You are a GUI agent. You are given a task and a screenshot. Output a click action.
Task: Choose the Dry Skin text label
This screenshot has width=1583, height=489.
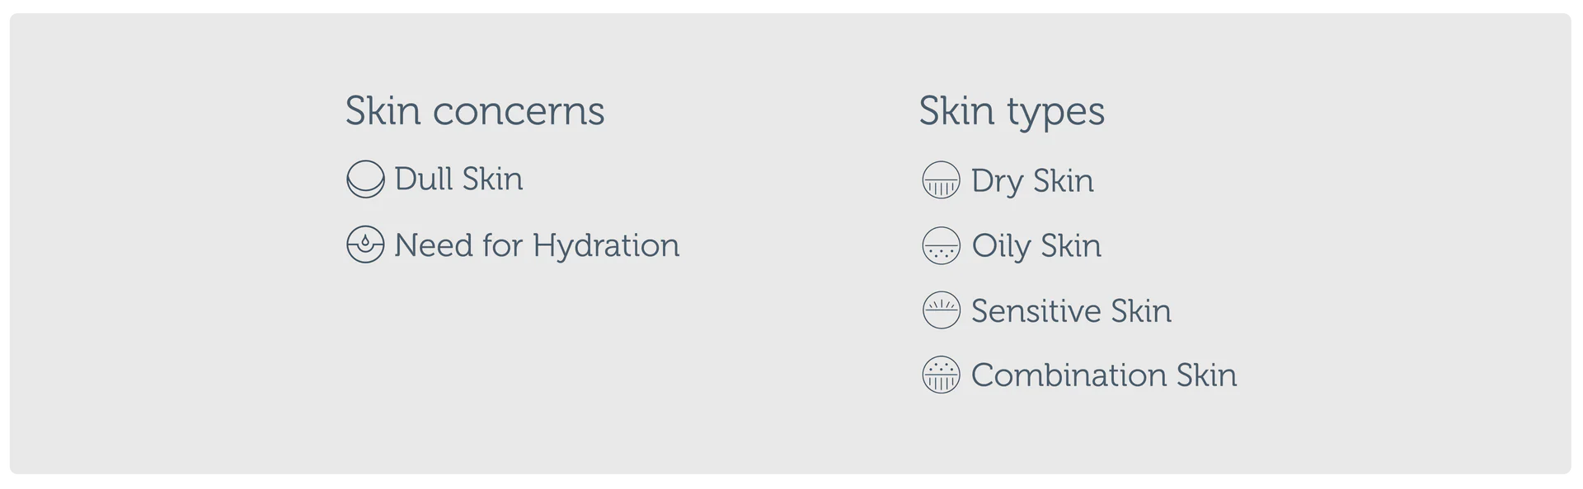click(1032, 181)
